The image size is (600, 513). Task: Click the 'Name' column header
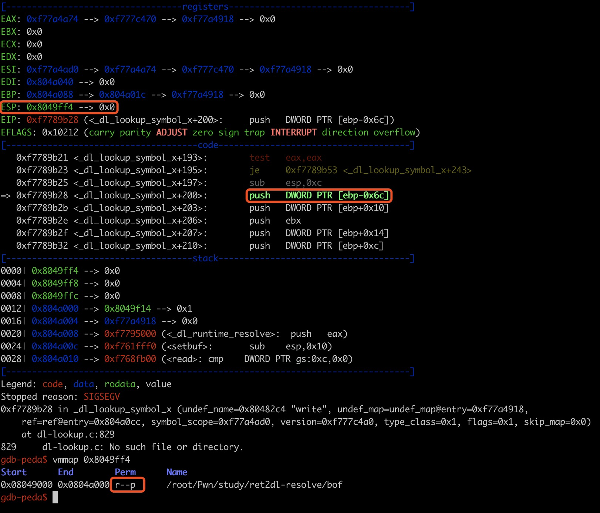point(177,472)
